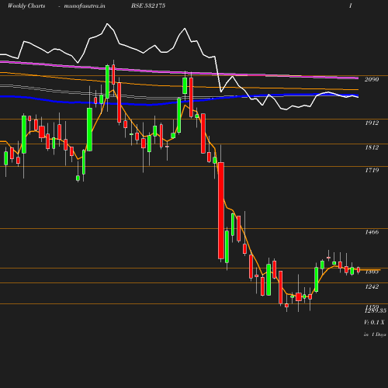Click the 'V: 0.1 X' volume text
This screenshot has height=388, width=388.
pyautogui.click(x=374, y=322)
